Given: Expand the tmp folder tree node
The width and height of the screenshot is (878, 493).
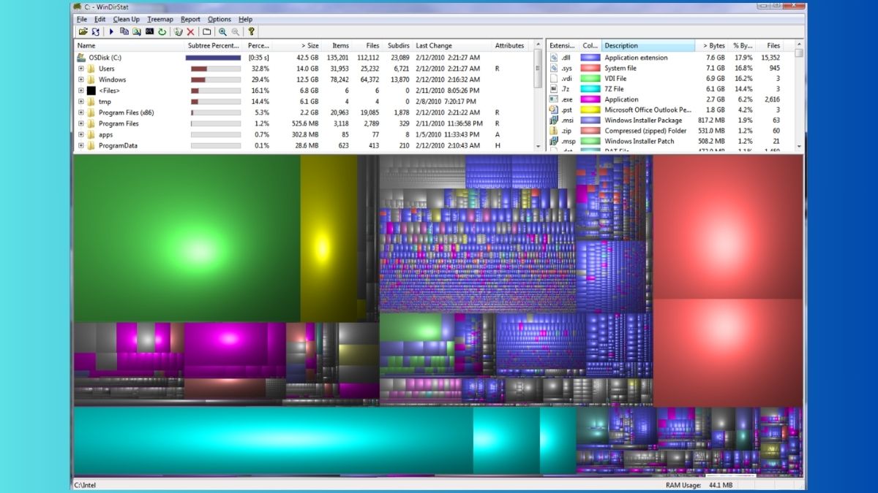Looking at the screenshot, I should [81, 102].
